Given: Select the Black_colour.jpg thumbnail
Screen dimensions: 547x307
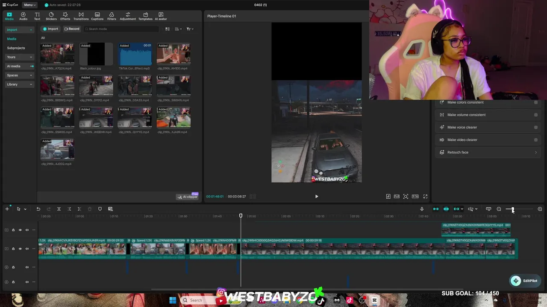Looking at the screenshot, I should [96, 54].
